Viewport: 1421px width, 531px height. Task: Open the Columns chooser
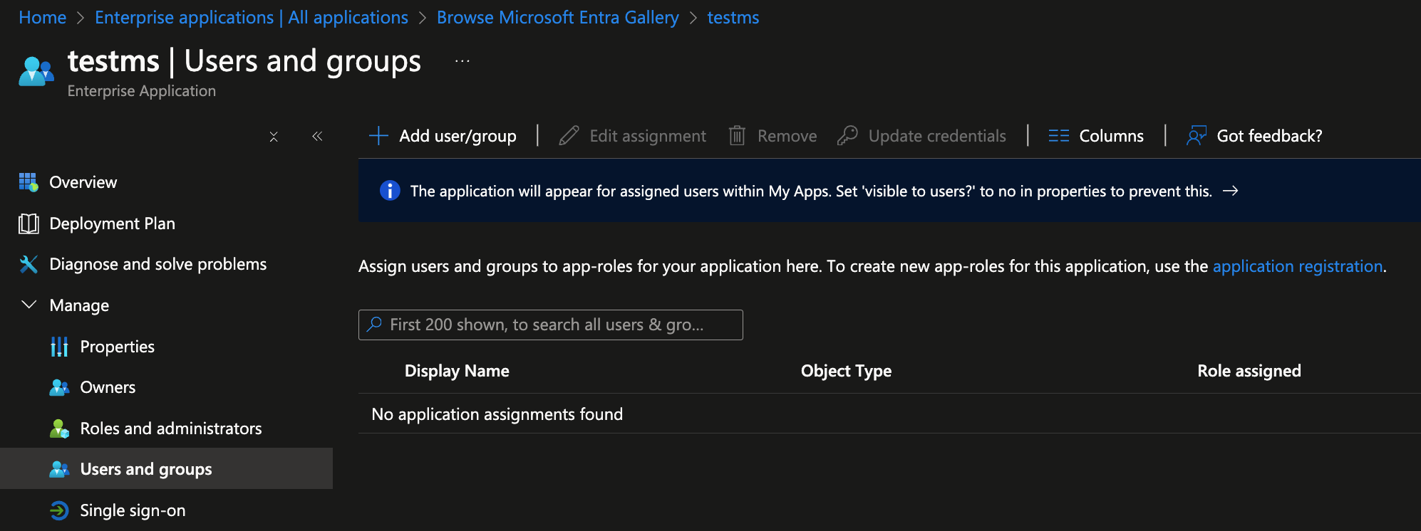1096,136
